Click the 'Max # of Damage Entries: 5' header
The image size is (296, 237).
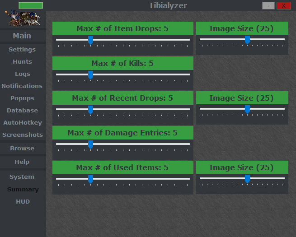coord(123,133)
